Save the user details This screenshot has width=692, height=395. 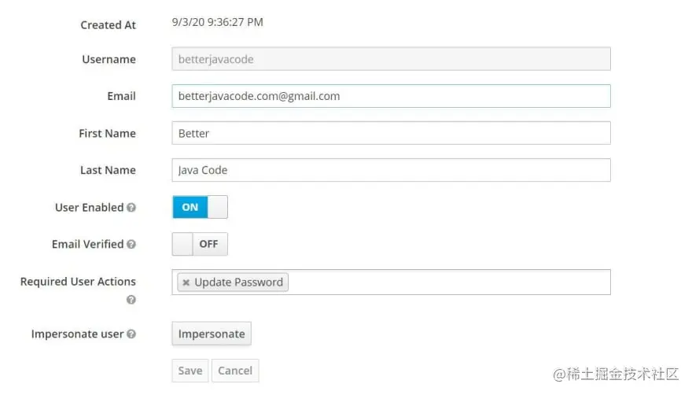coord(190,371)
